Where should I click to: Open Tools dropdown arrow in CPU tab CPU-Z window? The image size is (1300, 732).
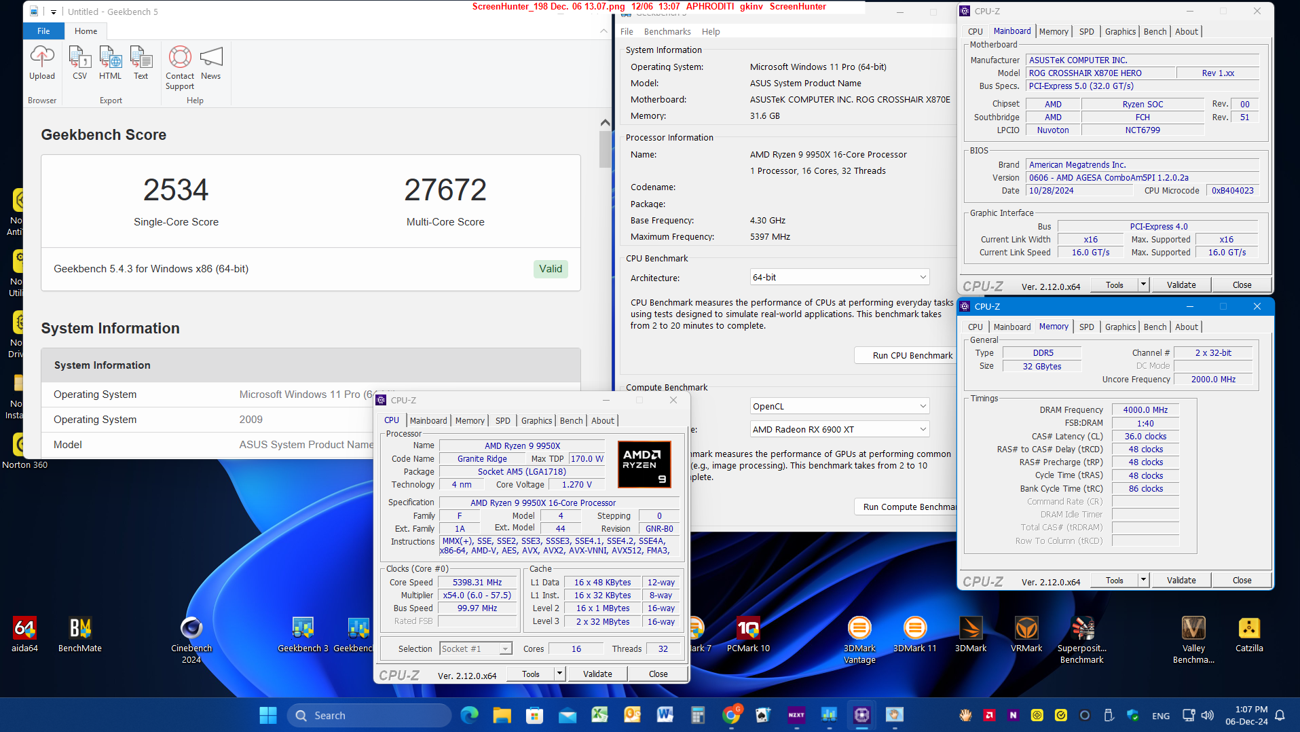click(x=559, y=674)
